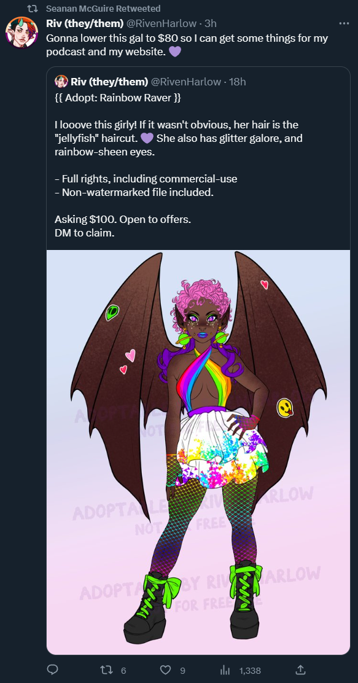Click the share upload icon
This screenshot has width=358, height=683.
point(300,670)
